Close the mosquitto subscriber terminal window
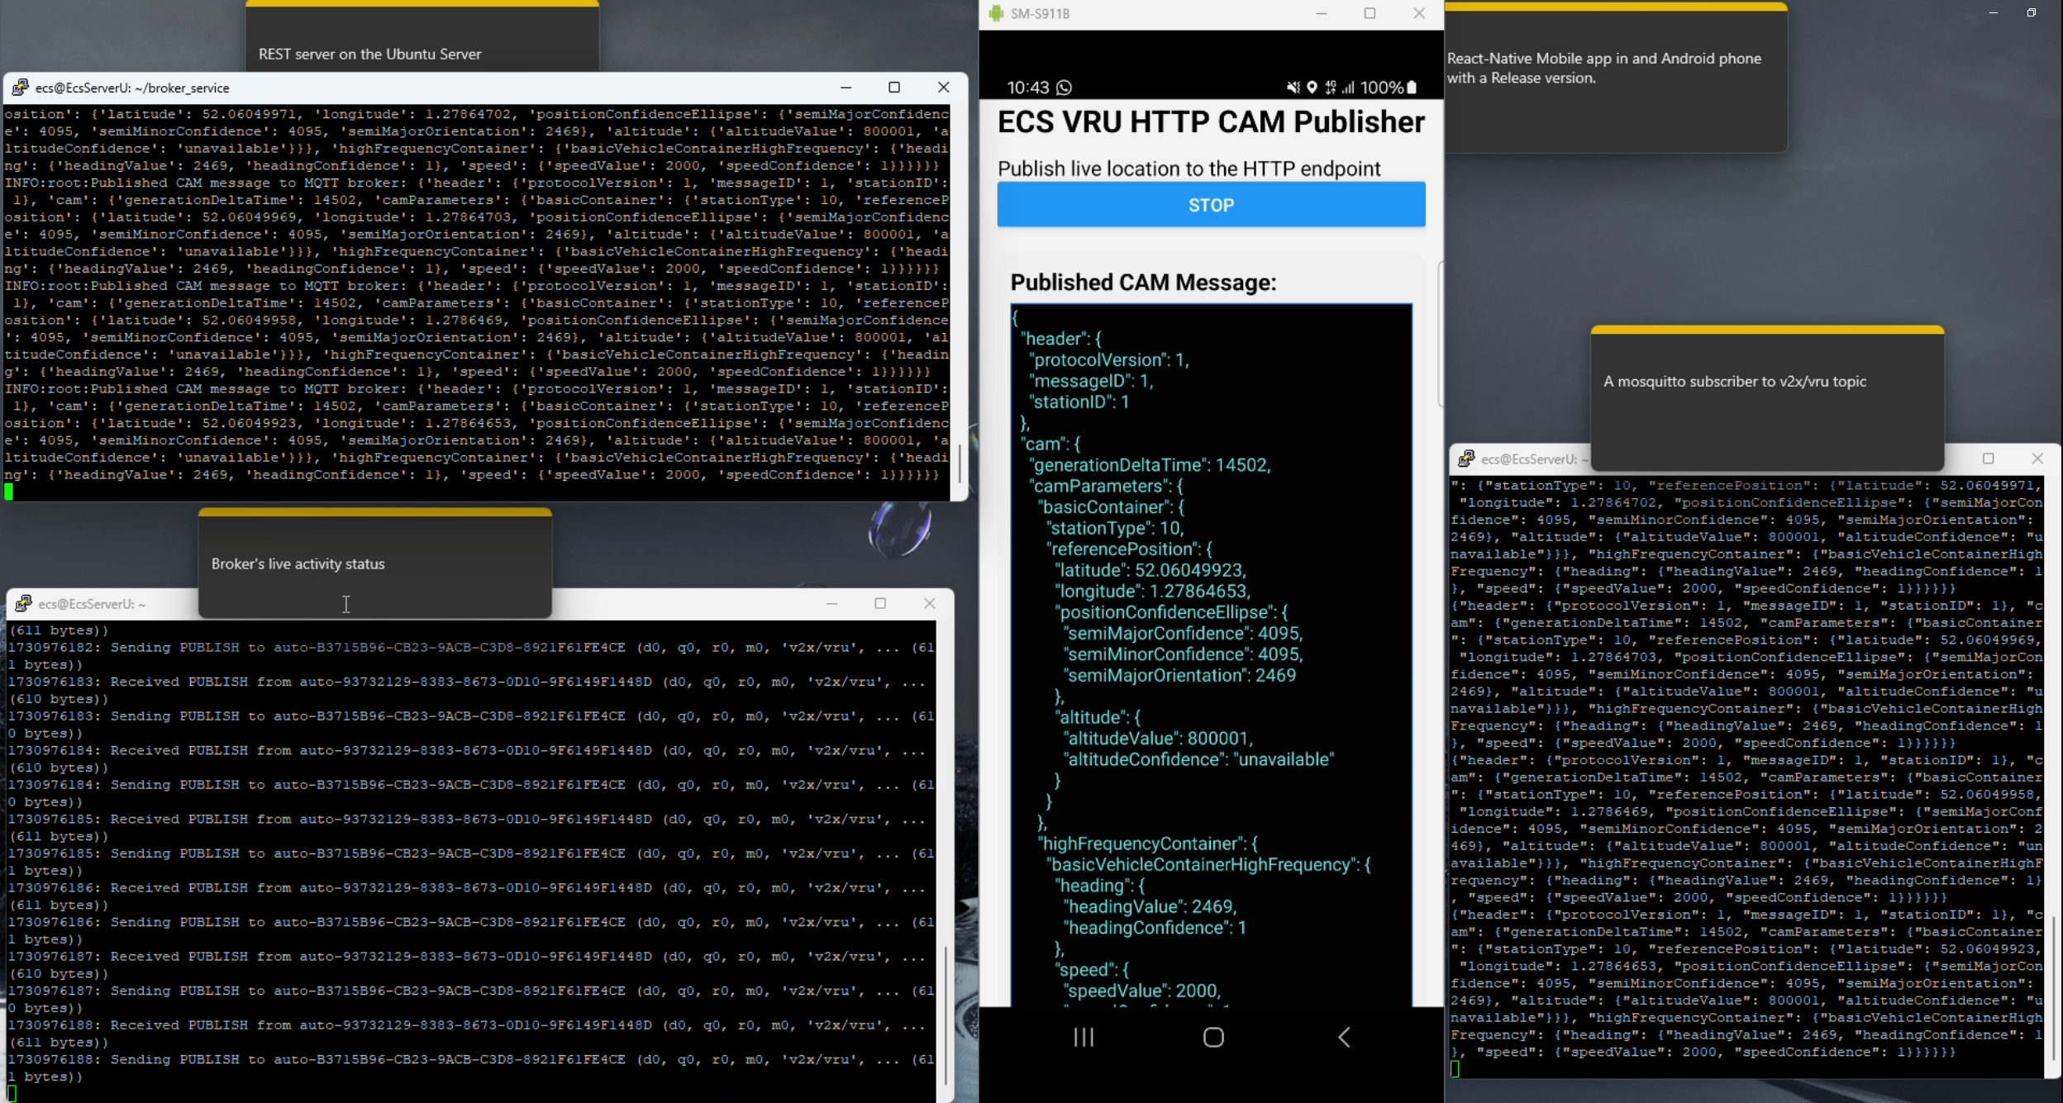2063x1103 pixels. tap(2037, 459)
